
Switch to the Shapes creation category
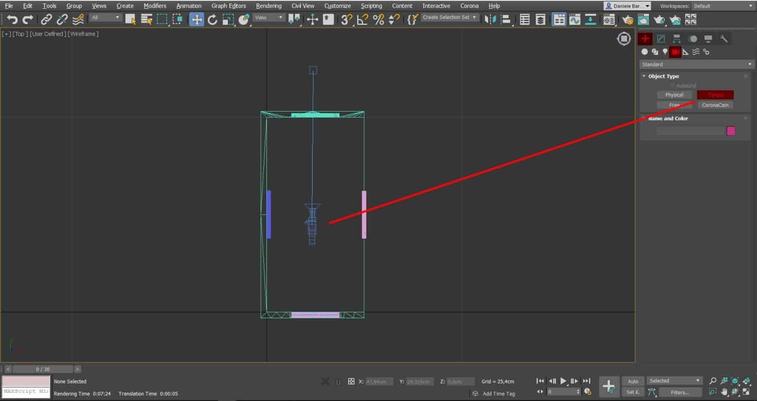coord(655,51)
